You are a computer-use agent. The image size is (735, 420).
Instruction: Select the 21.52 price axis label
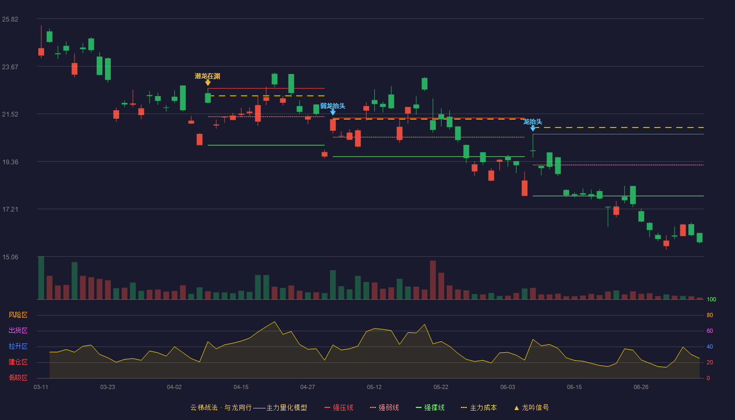(x=10, y=114)
